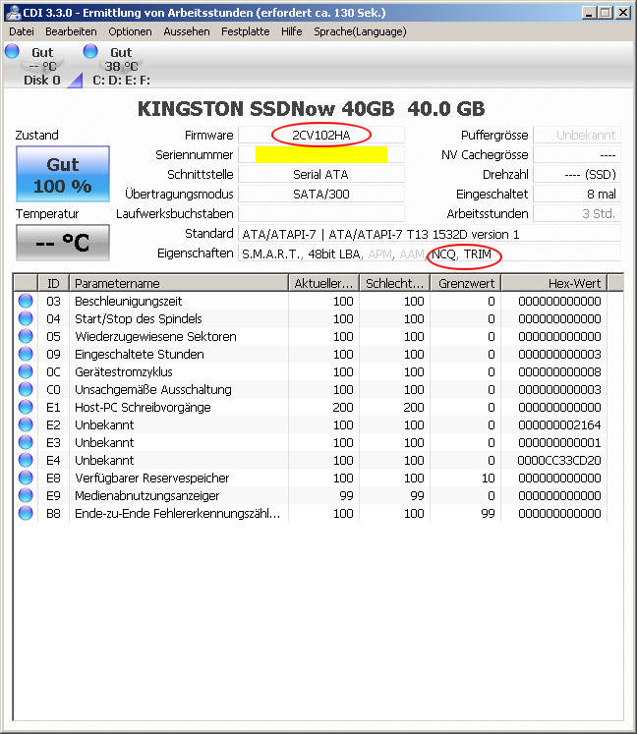
Task: Select the Eingeschaltete Stunden parameter name
Action: (x=140, y=355)
